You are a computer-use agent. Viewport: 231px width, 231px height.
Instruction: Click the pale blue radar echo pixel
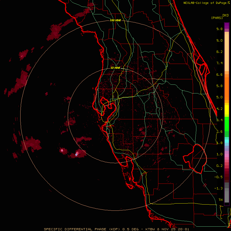pos(76,155)
